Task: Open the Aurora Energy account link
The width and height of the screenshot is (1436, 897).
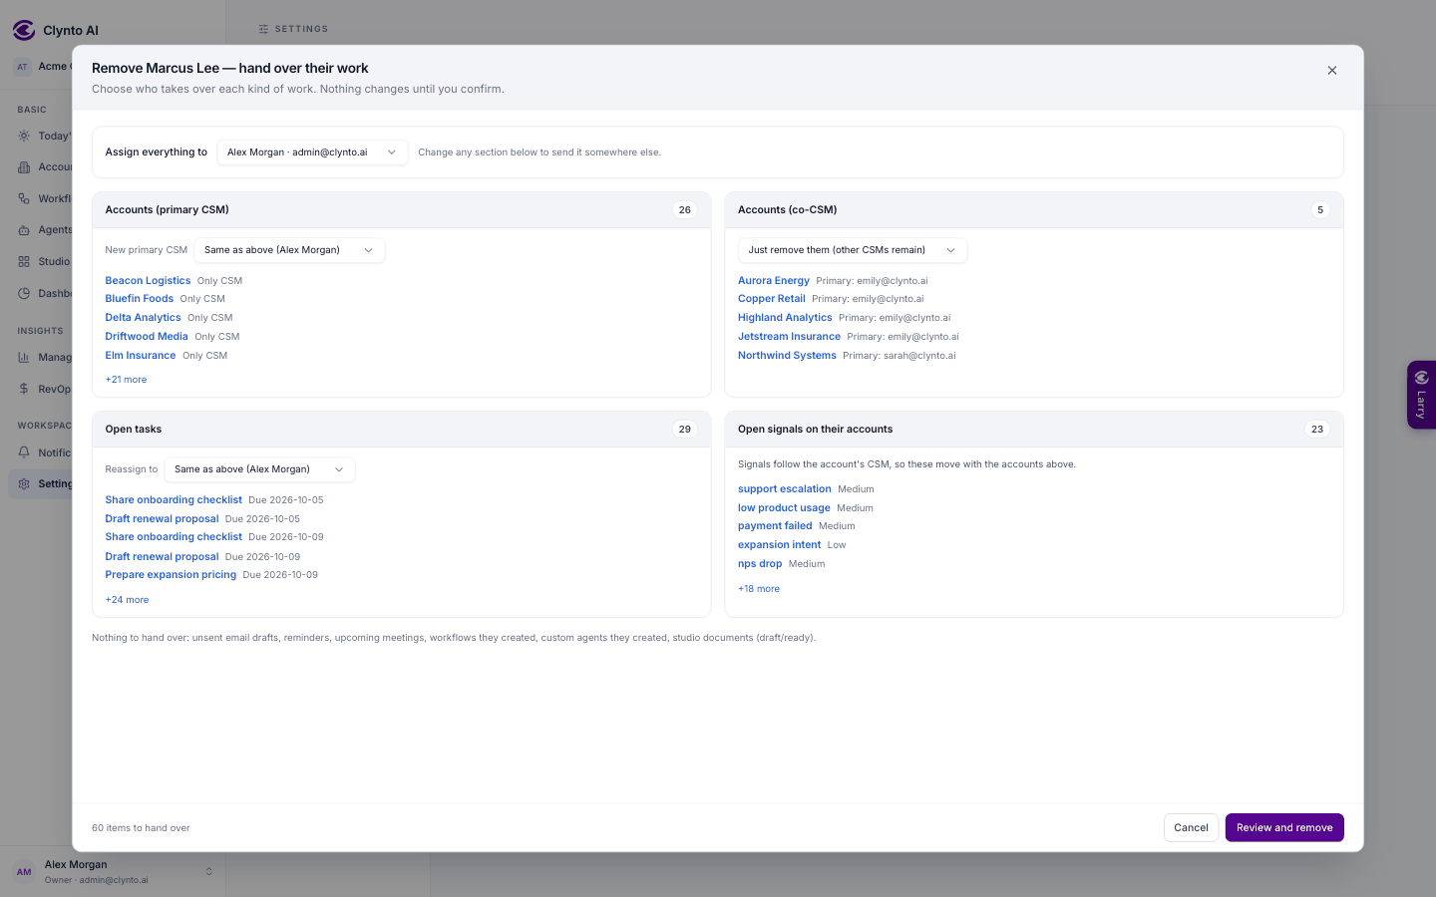Action: pyautogui.click(x=774, y=281)
